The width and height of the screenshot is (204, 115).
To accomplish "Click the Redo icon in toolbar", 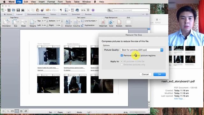I will [54, 10].
